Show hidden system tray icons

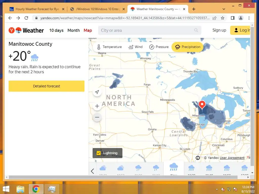pos(217,189)
